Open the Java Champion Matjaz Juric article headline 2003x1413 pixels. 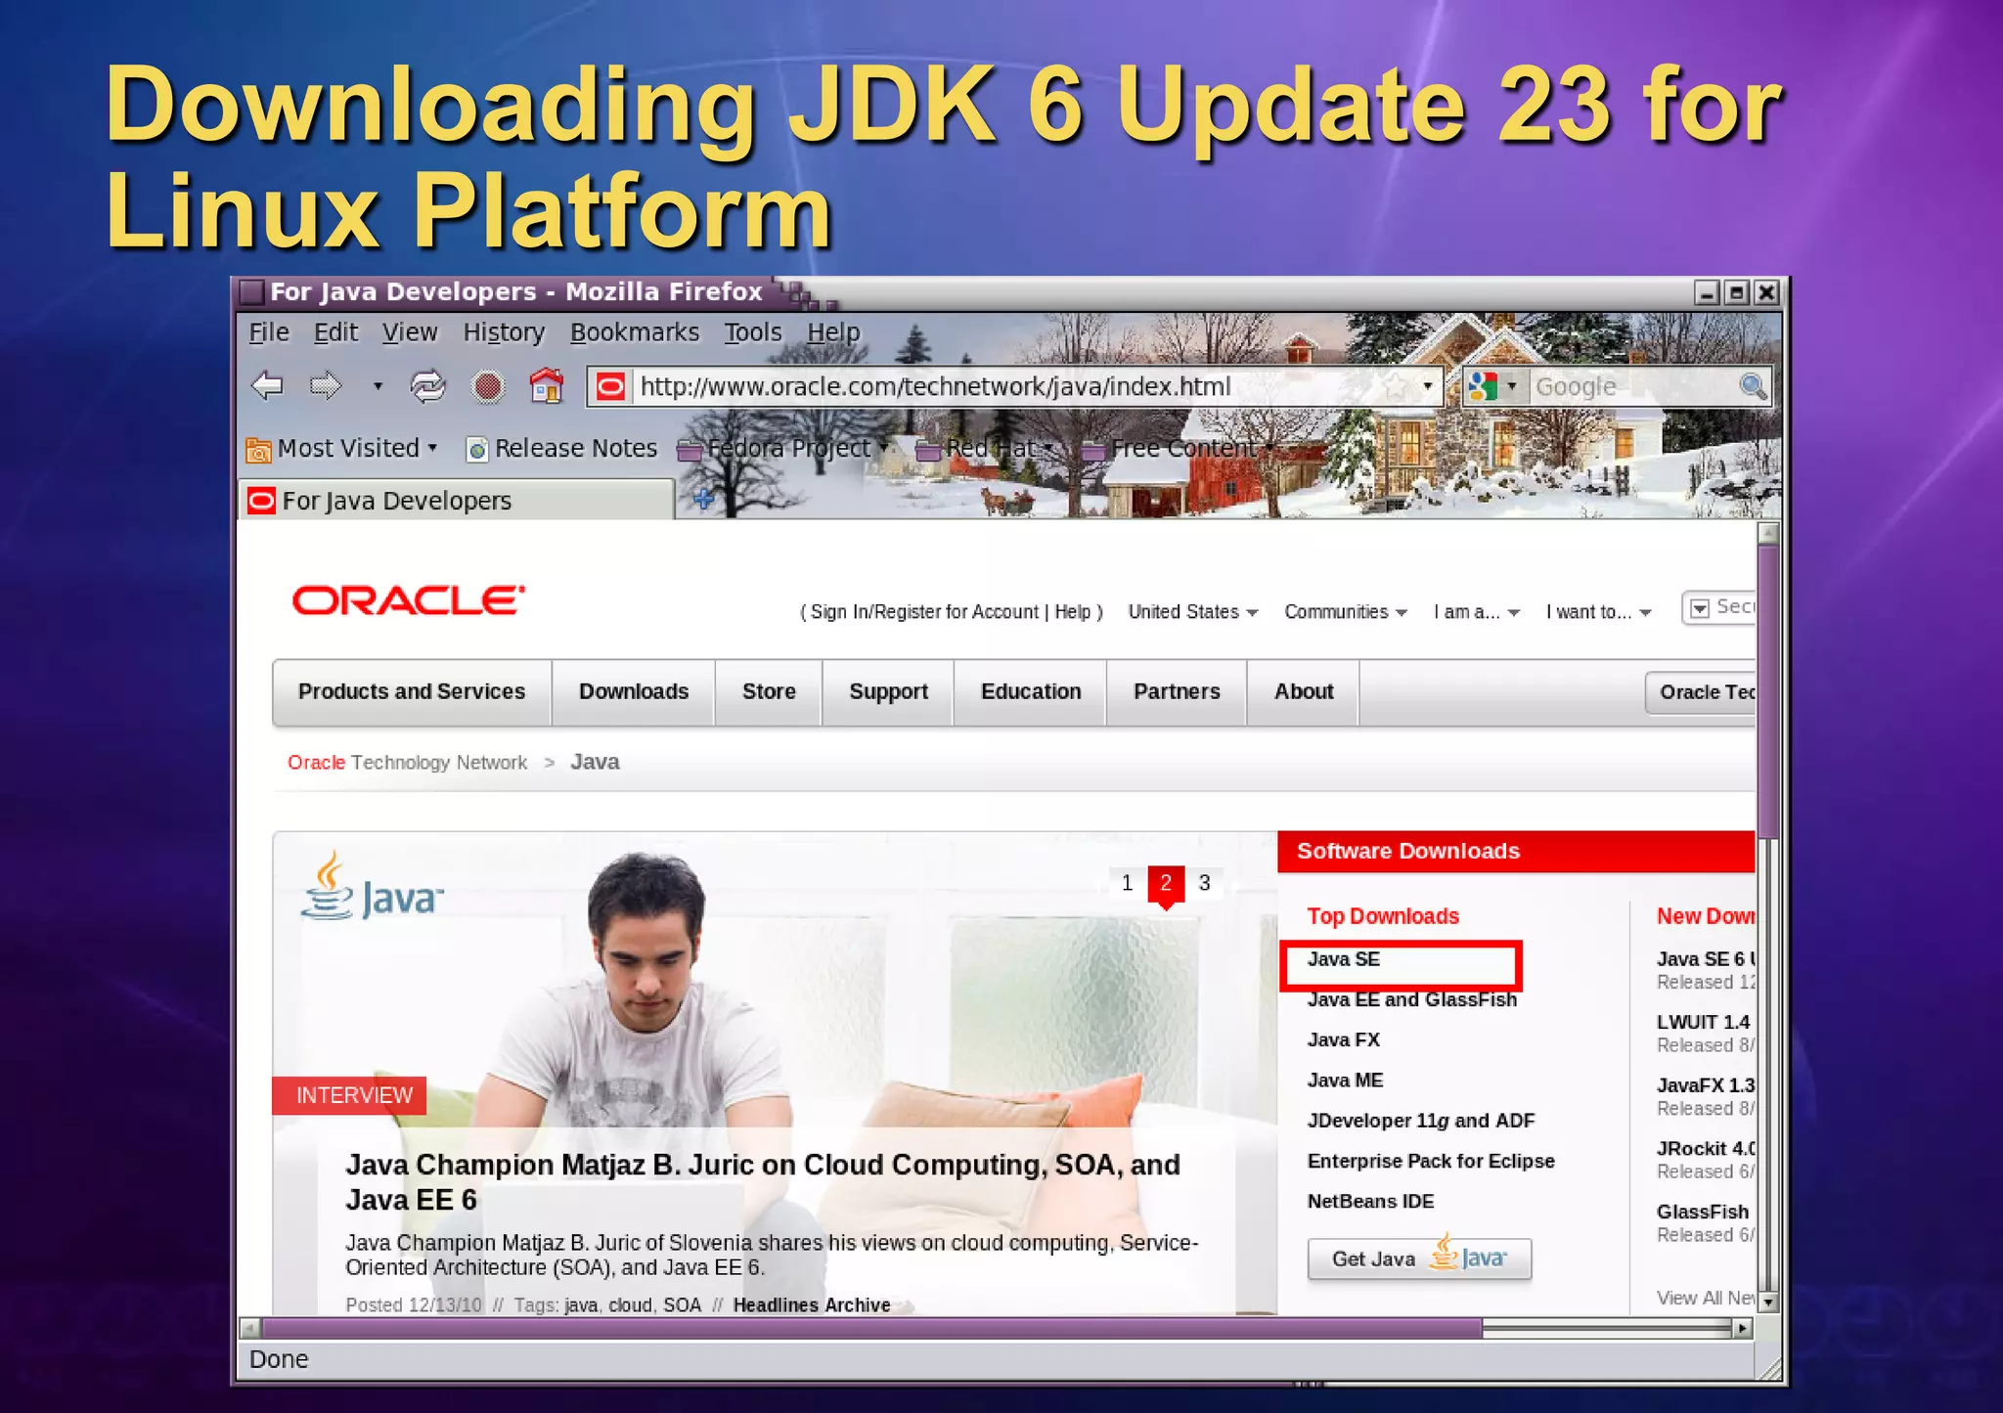click(763, 1182)
